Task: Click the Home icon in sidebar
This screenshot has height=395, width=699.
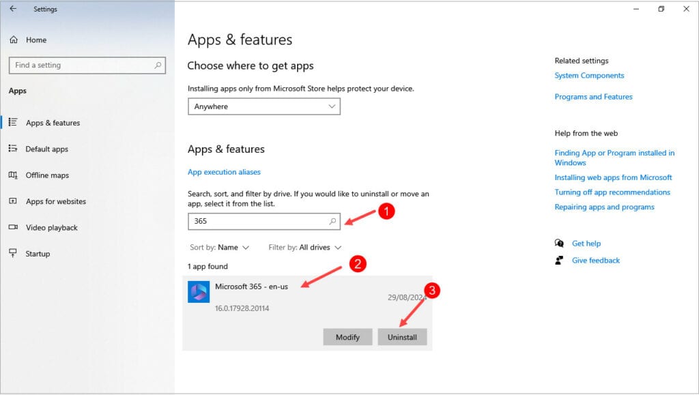Action: [x=14, y=40]
